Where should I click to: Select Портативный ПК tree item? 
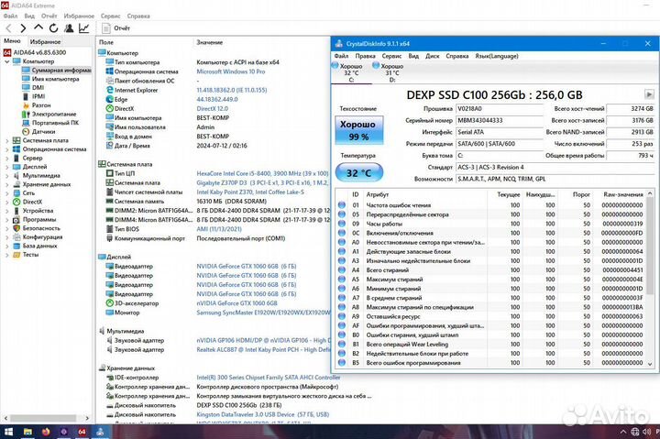click(x=50, y=123)
